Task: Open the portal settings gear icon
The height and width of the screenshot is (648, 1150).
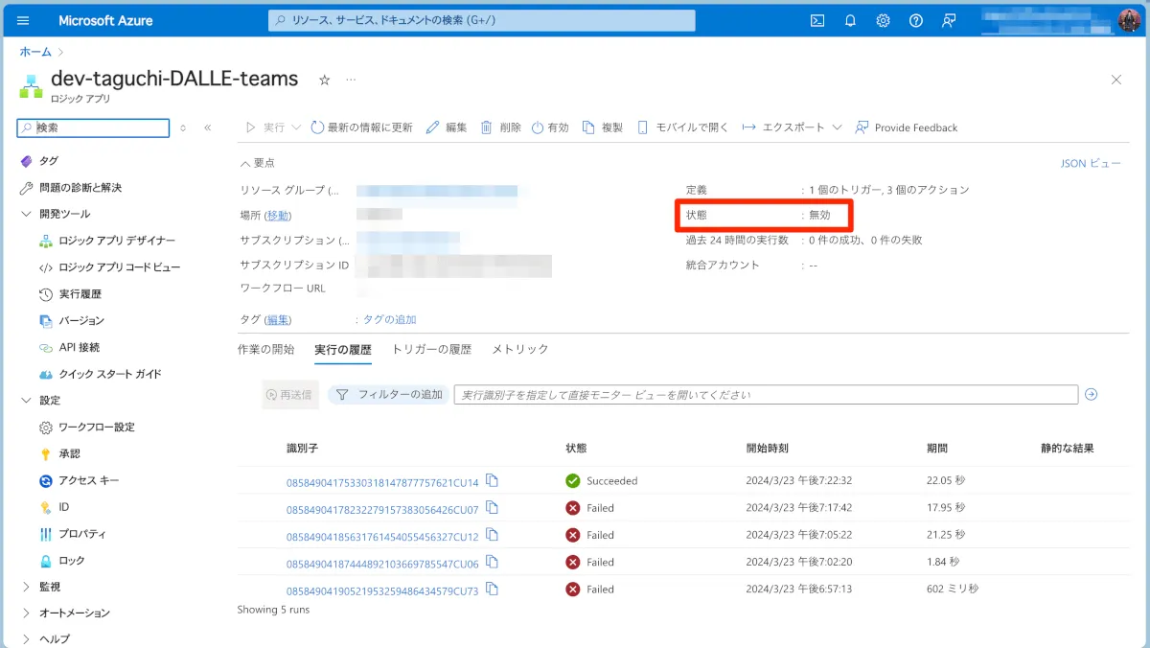Action: (883, 20)
